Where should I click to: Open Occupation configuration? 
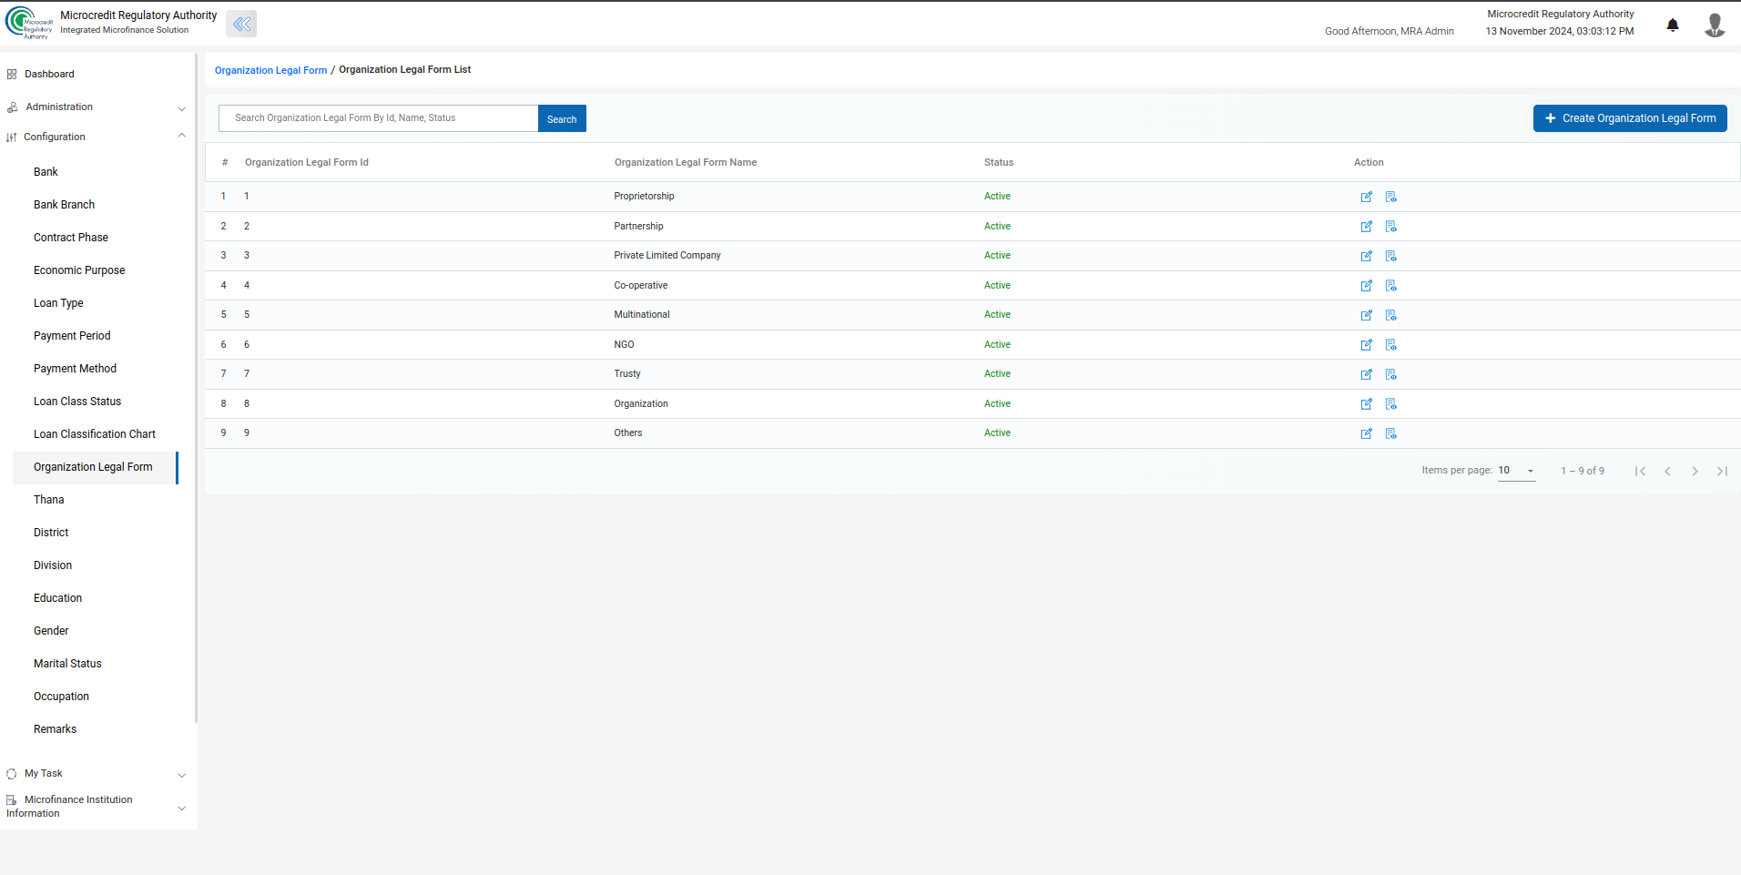(61, 697)
